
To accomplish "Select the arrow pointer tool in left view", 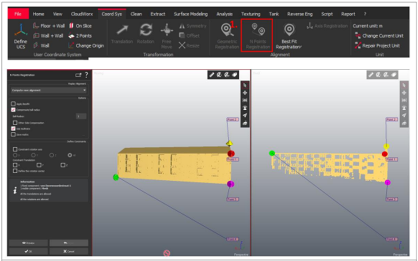I will [x=245, y=85].
